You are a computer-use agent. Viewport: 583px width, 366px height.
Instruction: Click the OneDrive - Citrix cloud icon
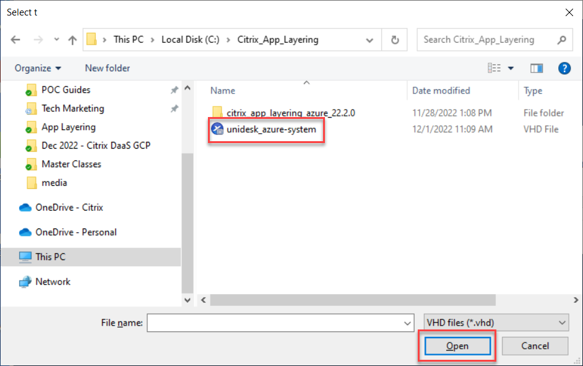(x=25, y=207)
